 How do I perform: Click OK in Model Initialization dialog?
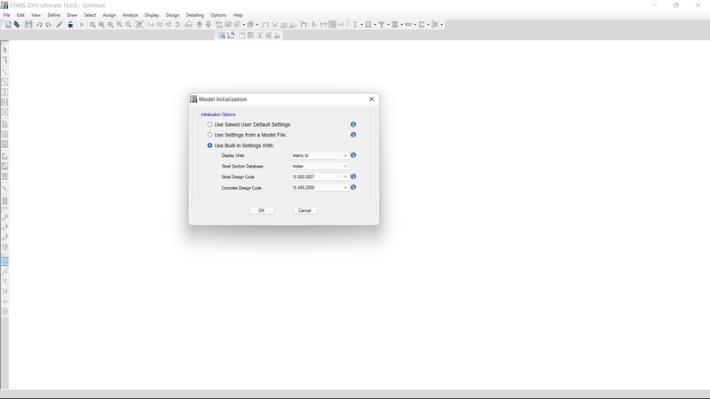[262, 210]
